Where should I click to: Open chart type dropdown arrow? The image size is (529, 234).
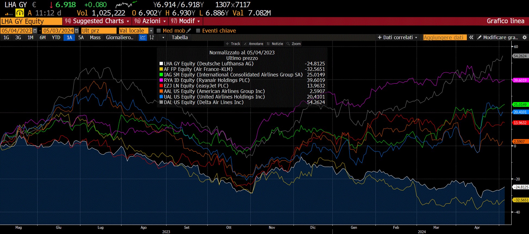(x=163, y=38)
